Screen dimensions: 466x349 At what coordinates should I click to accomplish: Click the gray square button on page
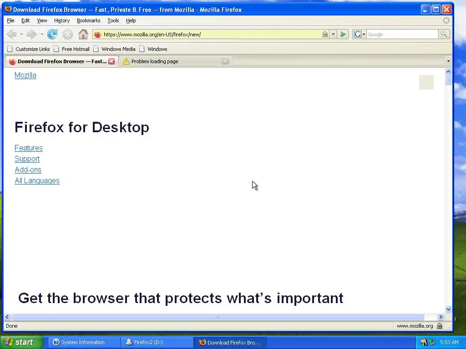(x=426, y=82)
